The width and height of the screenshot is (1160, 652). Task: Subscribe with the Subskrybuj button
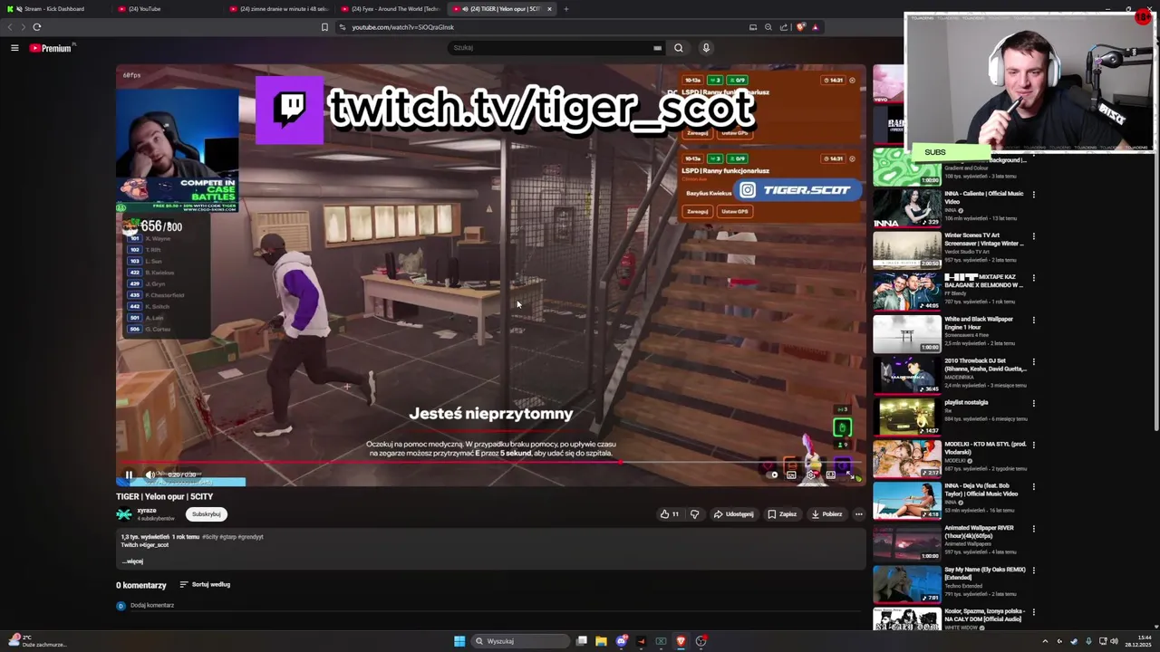pyautogui.click(x=206, y=514)
